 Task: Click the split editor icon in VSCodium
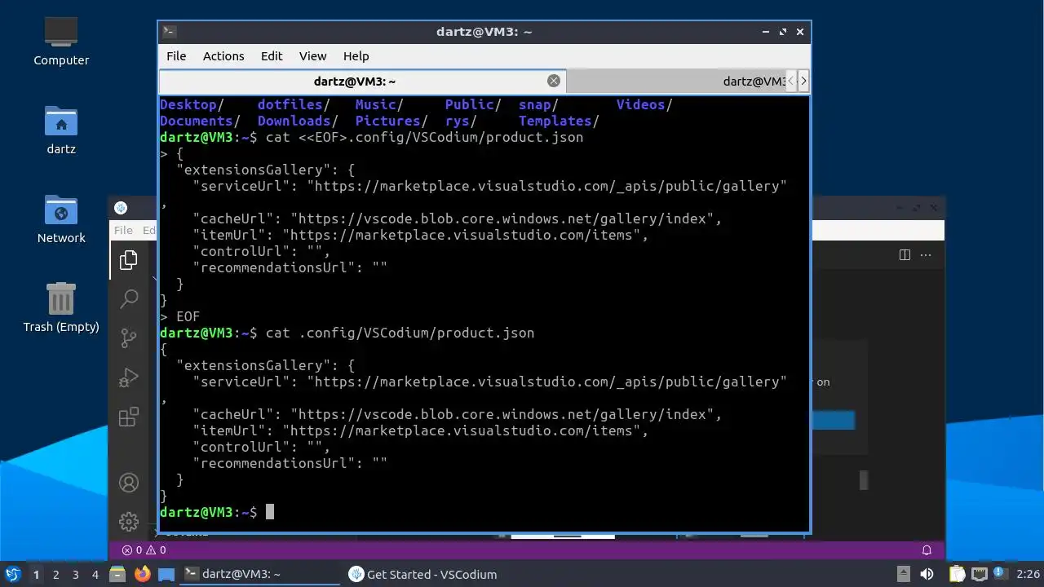click(x=905, y=255)
